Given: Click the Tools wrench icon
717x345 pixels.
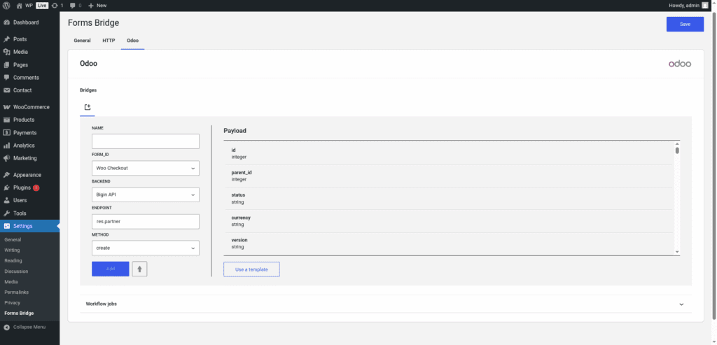Looking at the screenshot, I should pos(7,213).
